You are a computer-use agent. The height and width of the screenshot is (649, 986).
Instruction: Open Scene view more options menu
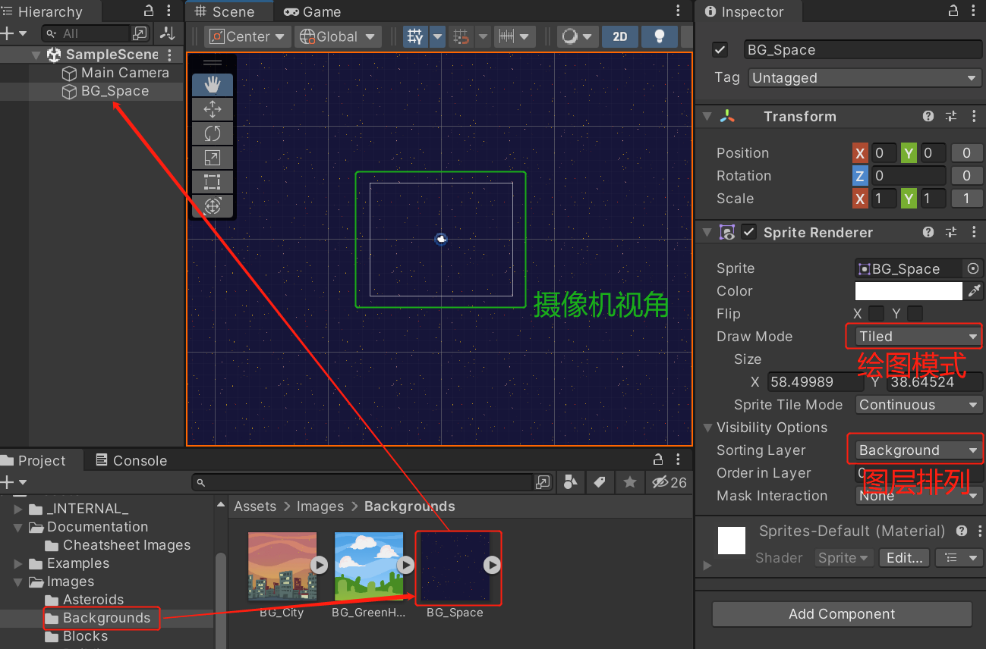point(678,11)
